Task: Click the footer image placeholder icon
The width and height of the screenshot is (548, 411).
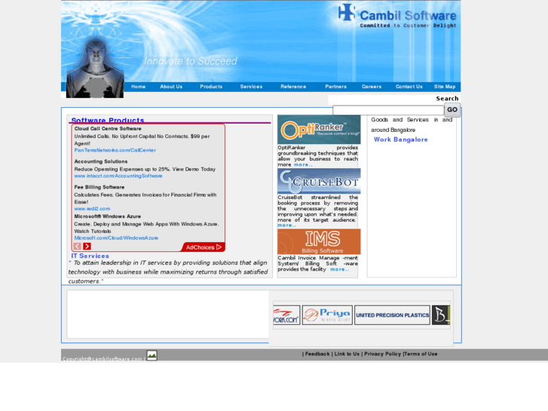Action: click(x=152, y=355)
